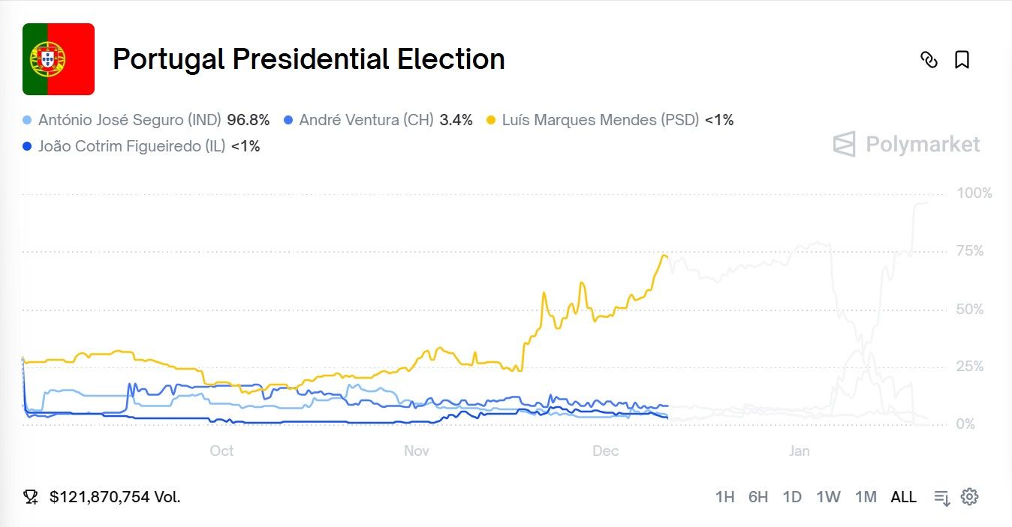Click the Portugal Presidential Election title
This screenshot has height=527, width=1012.
click(x=309, y=59)
